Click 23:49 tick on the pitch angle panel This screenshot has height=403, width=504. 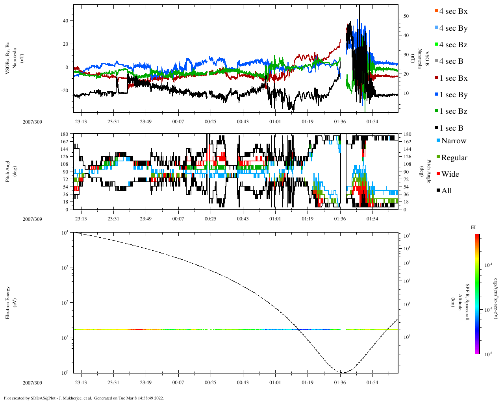(x=146, y=219)
